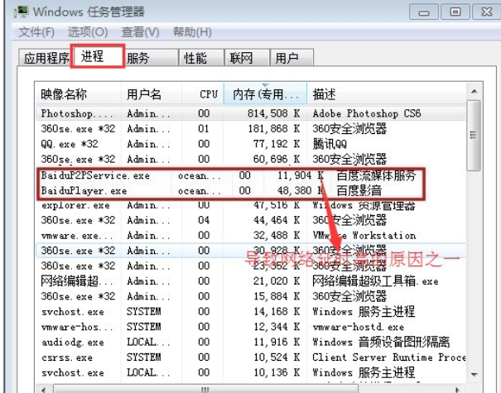
Task: Click vertical scrollbar down arrow
Action: point(475,374)
